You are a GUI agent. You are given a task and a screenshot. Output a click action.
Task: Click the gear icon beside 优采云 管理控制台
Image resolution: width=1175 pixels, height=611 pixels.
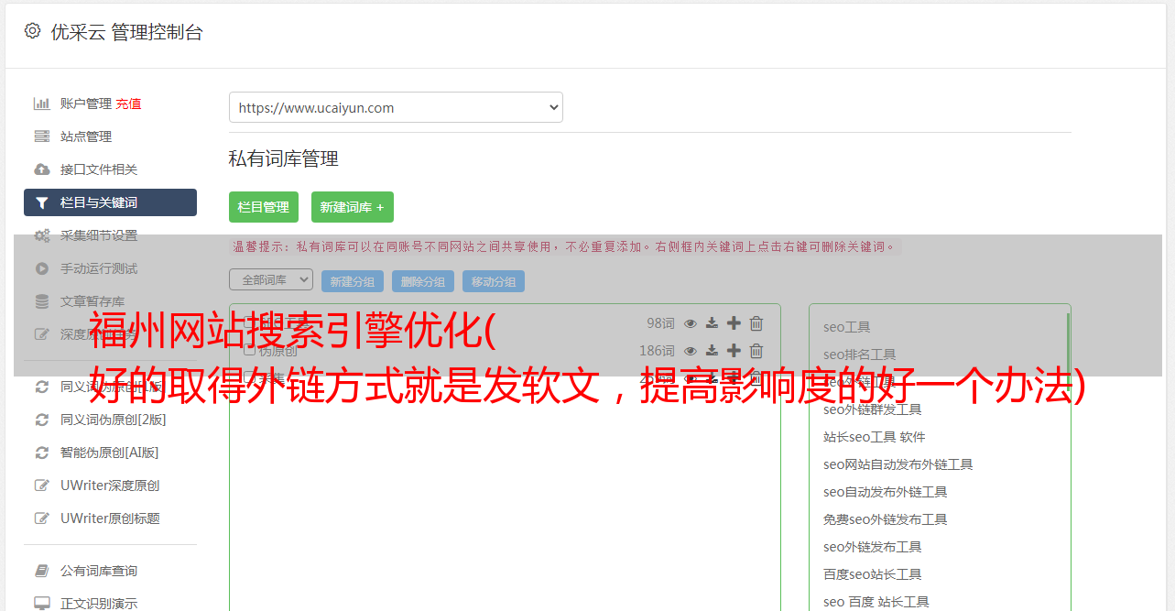click(x=32, y=31)
